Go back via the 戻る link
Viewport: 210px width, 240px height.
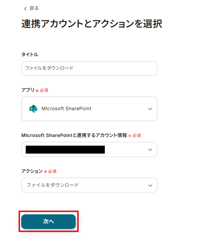pyautogui.click(x=34, y=8)
